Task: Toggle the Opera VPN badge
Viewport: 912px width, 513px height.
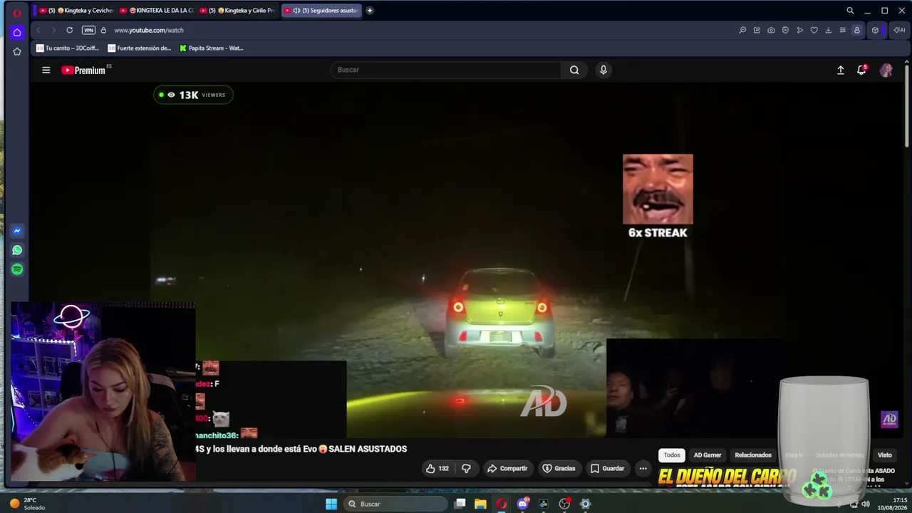Action: pos(88,30)
